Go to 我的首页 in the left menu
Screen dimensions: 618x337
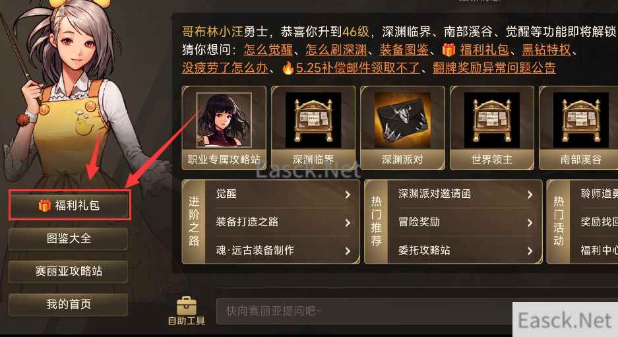point(69,305)
